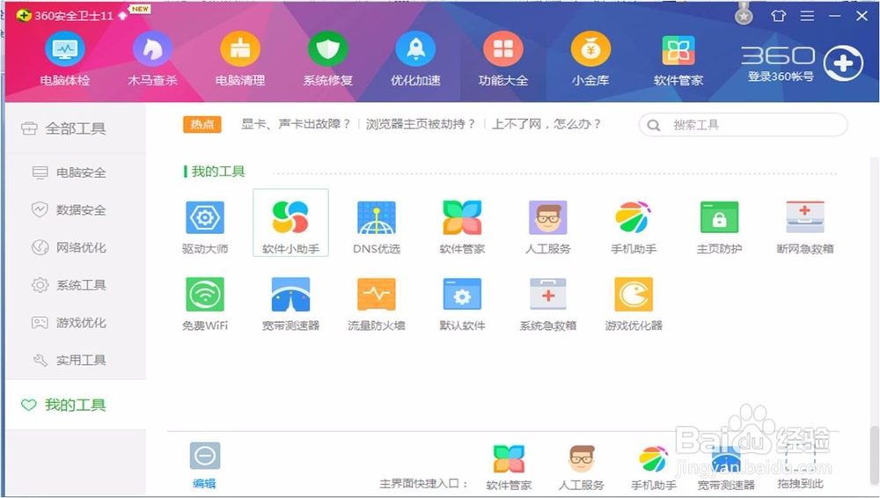Select 游戏优化 category
The image size is (880, 498).
pos(75,323)
